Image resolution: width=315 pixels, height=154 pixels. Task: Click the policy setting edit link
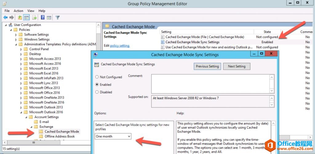click(x=120, y=46)
